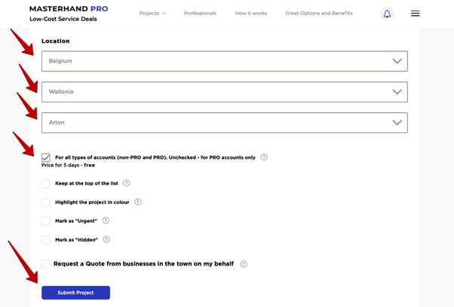Screen dimensions: 454x307
Task: Uncheck the all types of accounts checkbox
Action: (x=46, y=157)
